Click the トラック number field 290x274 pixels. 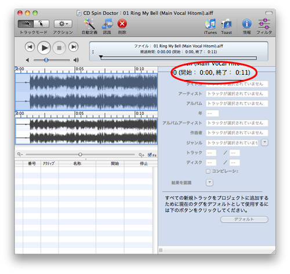tap(211, 153)
